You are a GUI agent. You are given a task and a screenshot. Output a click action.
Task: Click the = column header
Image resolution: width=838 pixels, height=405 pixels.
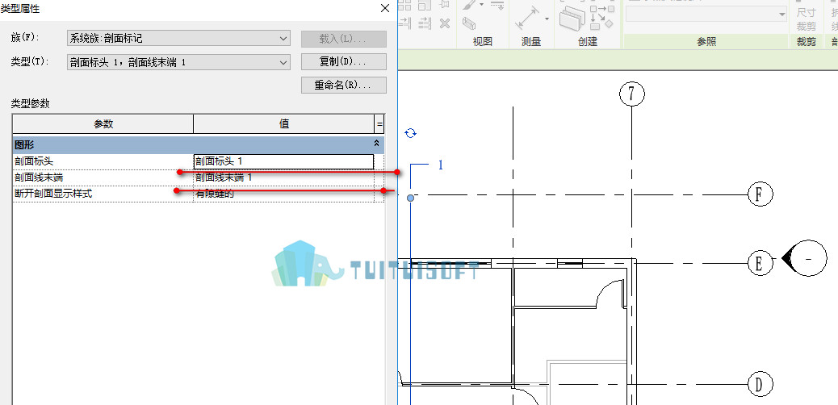coord(379,124)
